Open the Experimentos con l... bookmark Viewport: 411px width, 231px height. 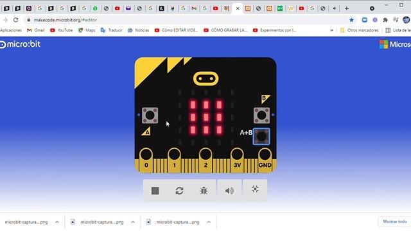(x=274, y=30)
